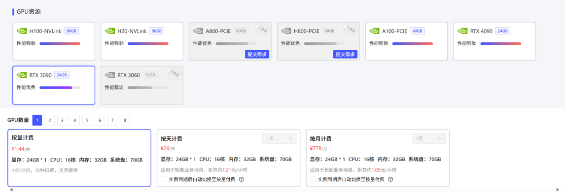Select the 按量计费 billing option card

79,158
